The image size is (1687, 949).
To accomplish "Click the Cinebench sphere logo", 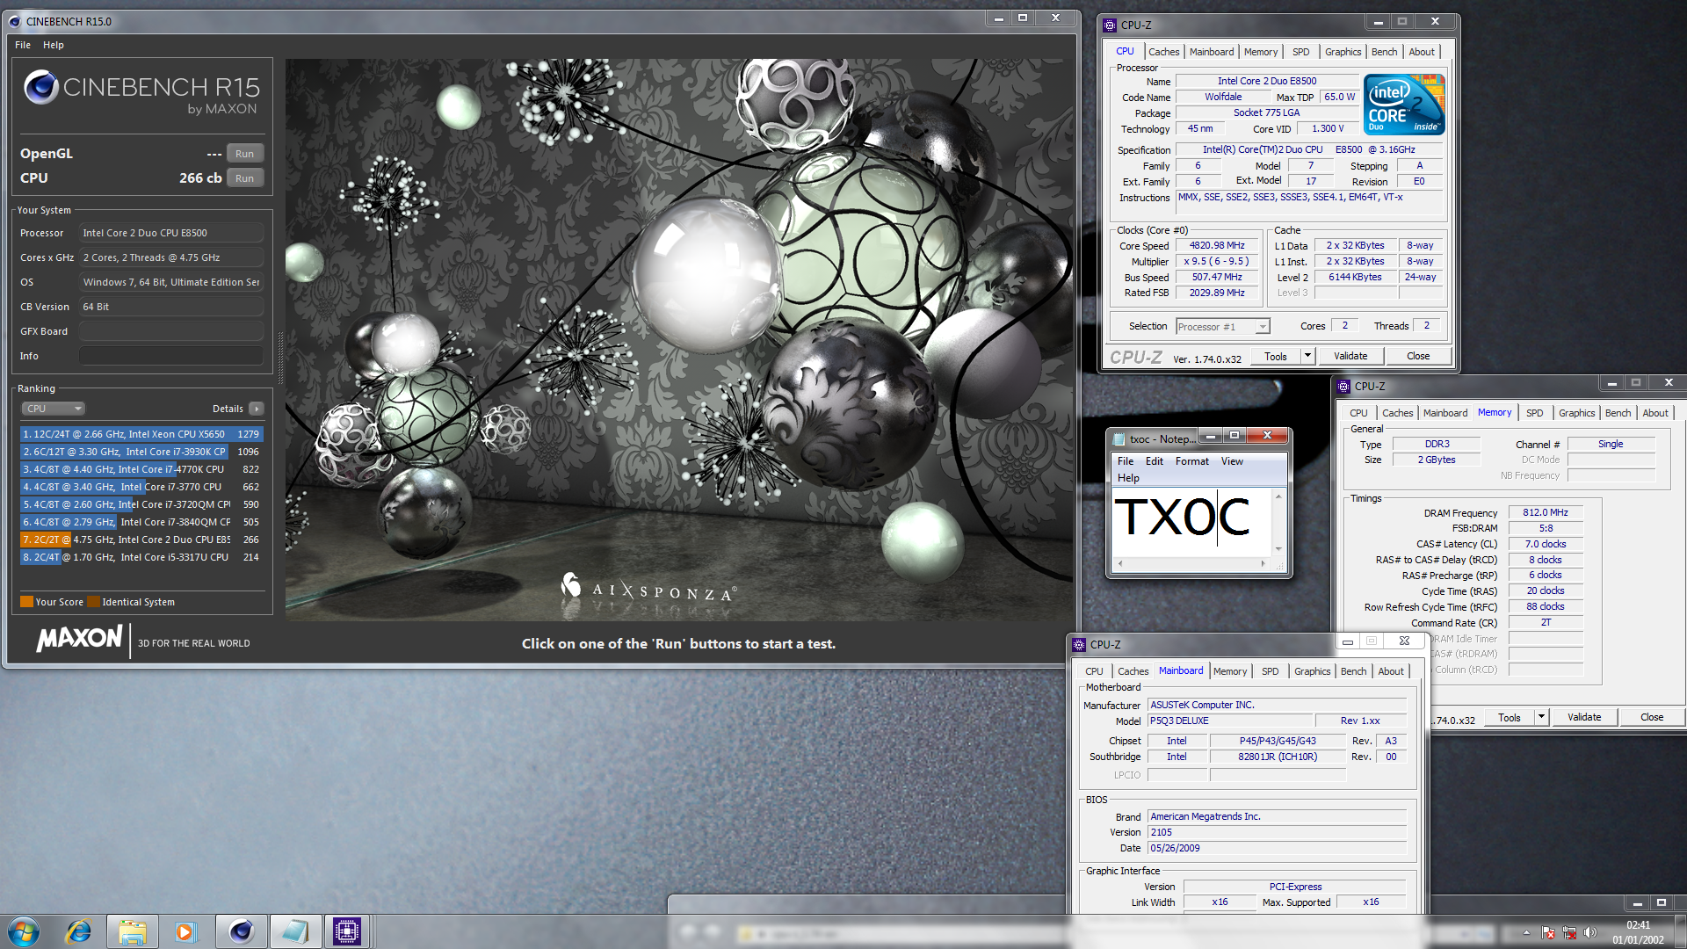I will pos(41,87).
